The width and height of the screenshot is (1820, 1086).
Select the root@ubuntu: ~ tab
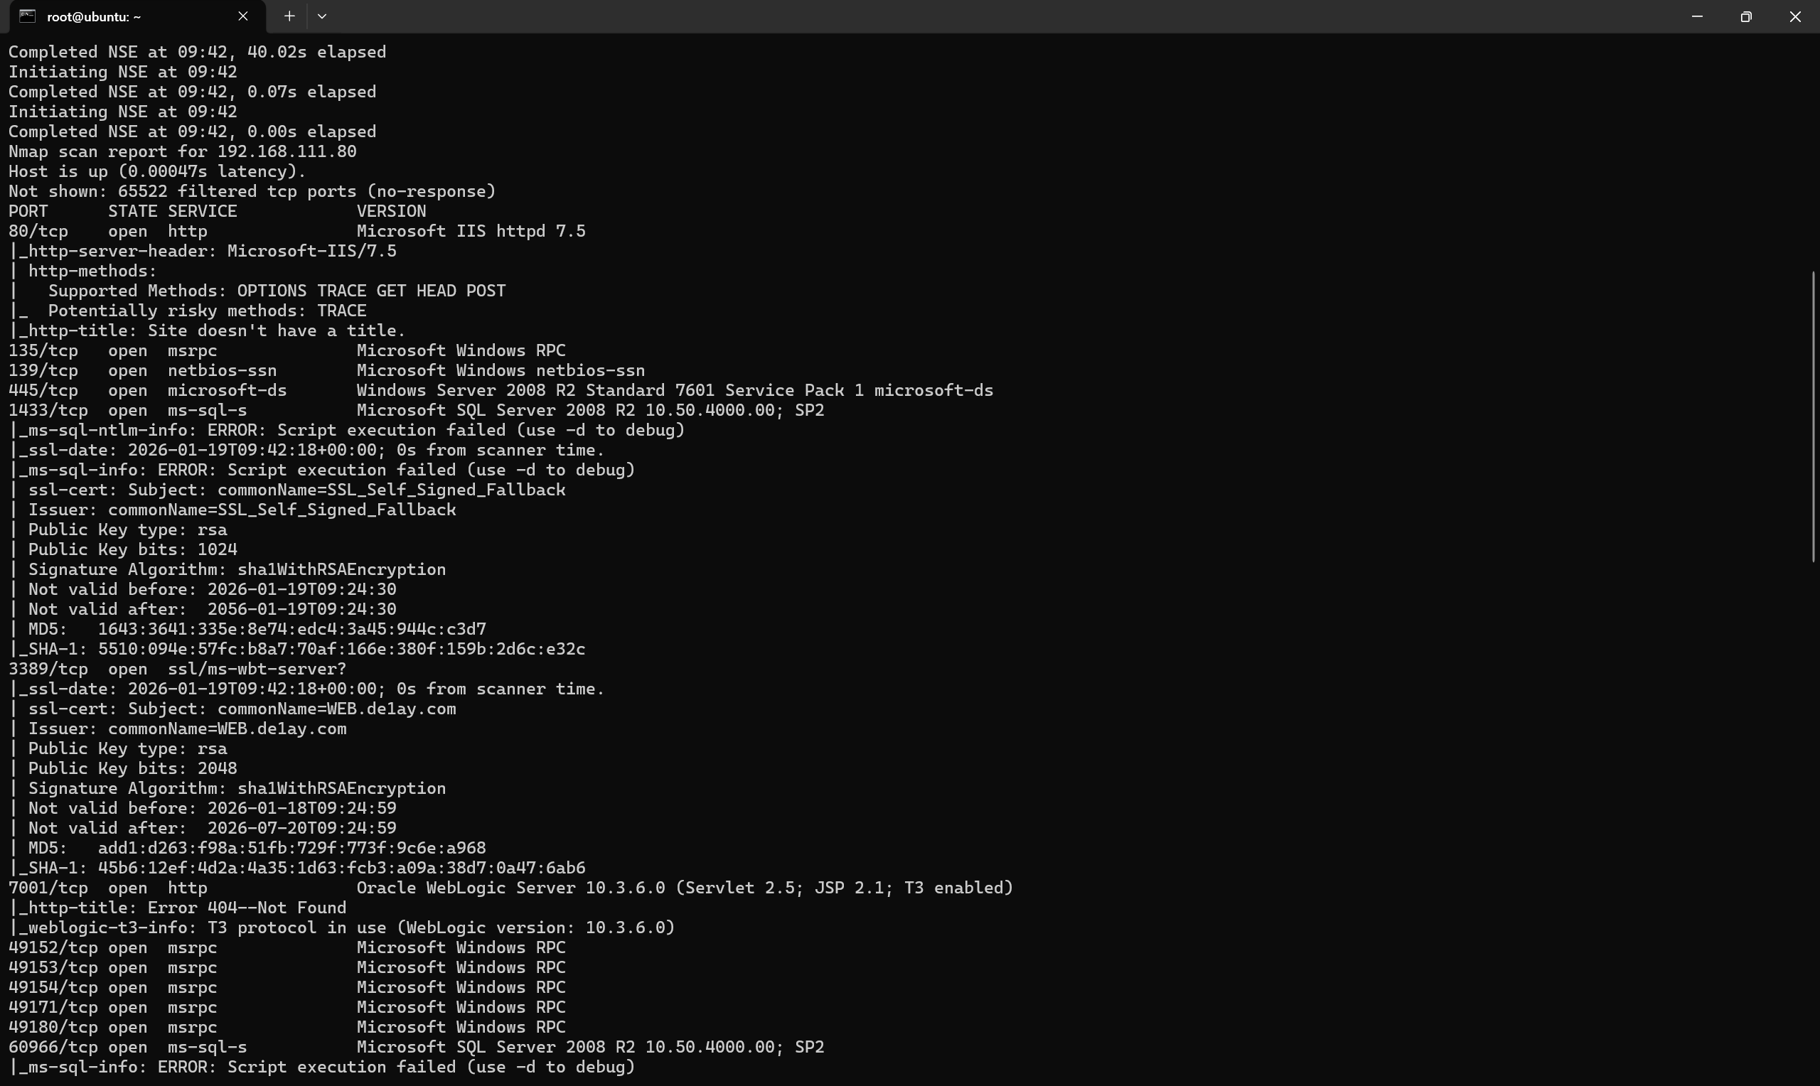pyautogui.click(x=109, y=17)
